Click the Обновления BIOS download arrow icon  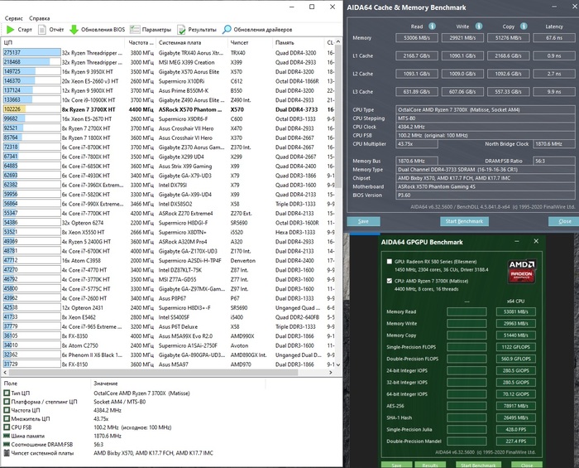74,30
